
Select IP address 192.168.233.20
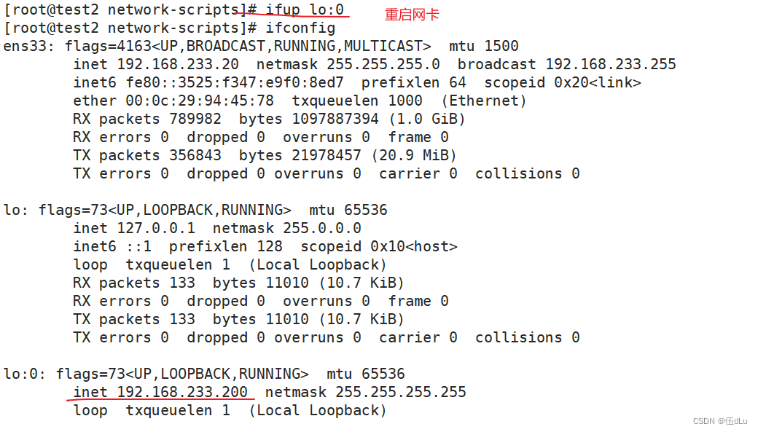pos(178,64)
